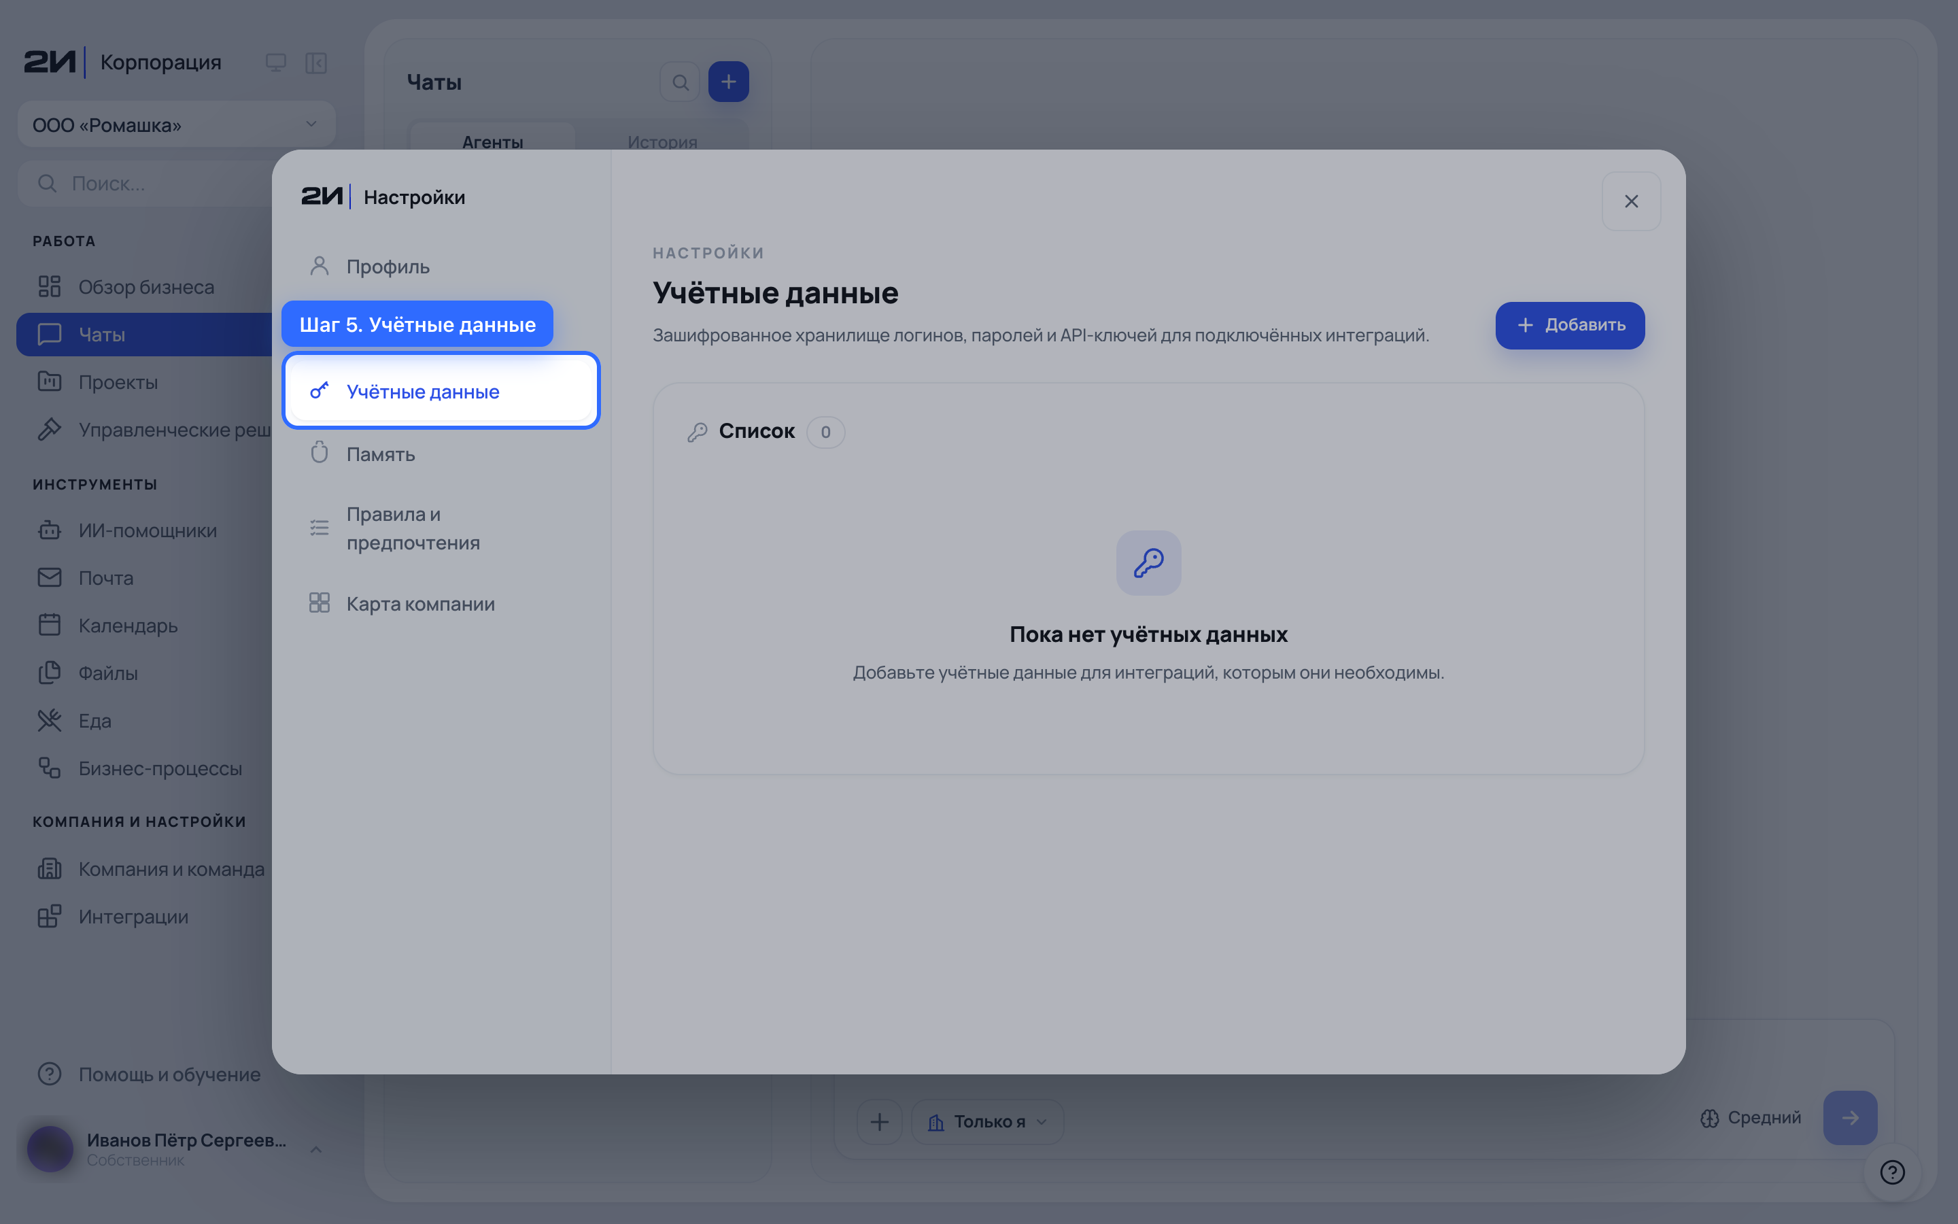The width and height of the screenshot is (1958, 1224).
Task: Open Календарь in sidebar
Action: tap(145, 626)
